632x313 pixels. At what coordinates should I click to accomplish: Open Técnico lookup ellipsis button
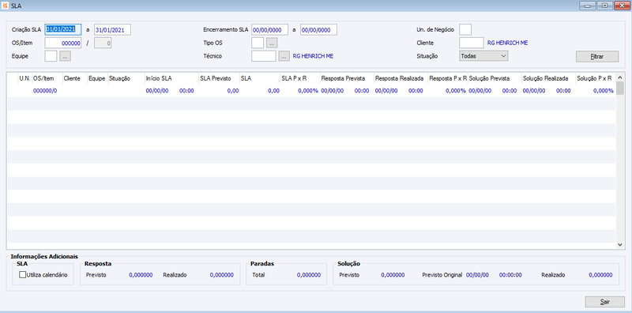click(284, 56)
